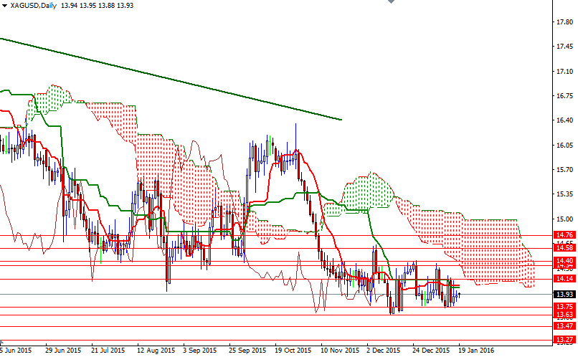Click the 14.76 red price label
578x357 pixels.
564,235
